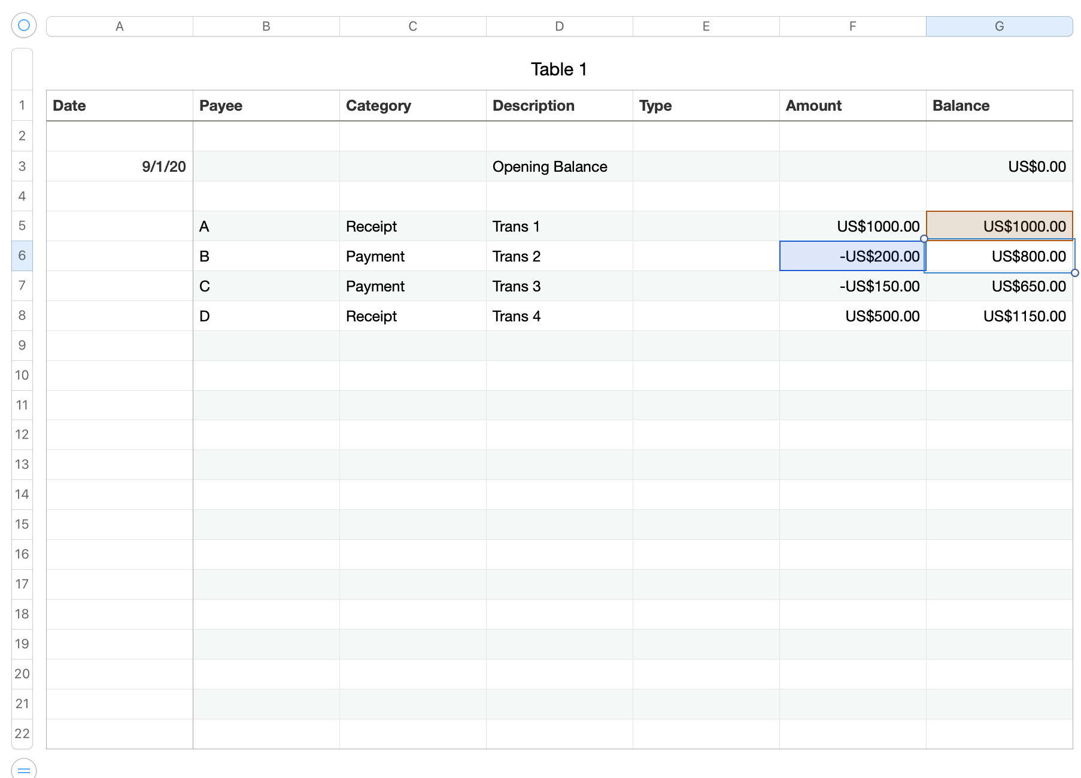Screen dimensions: 1081x778
Task: Select the Balance header cell
Action: click(x=1000, y=106)
